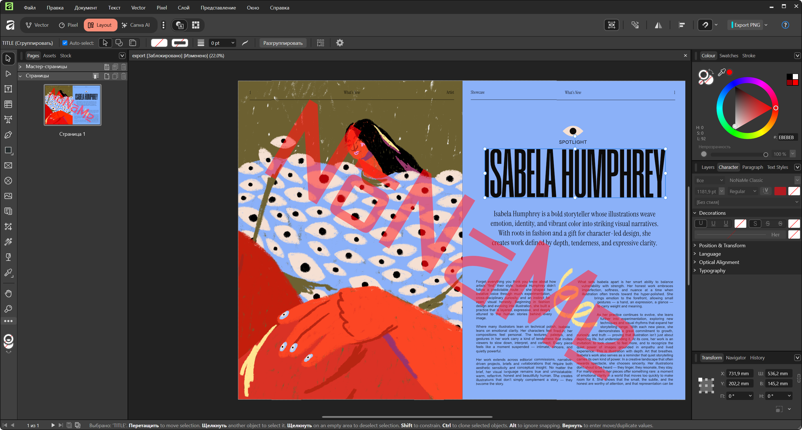Image resolution: width=802 pixels, height=430 pixels.
Task: Activate the Hand pan tool
Action: (8, 293)
